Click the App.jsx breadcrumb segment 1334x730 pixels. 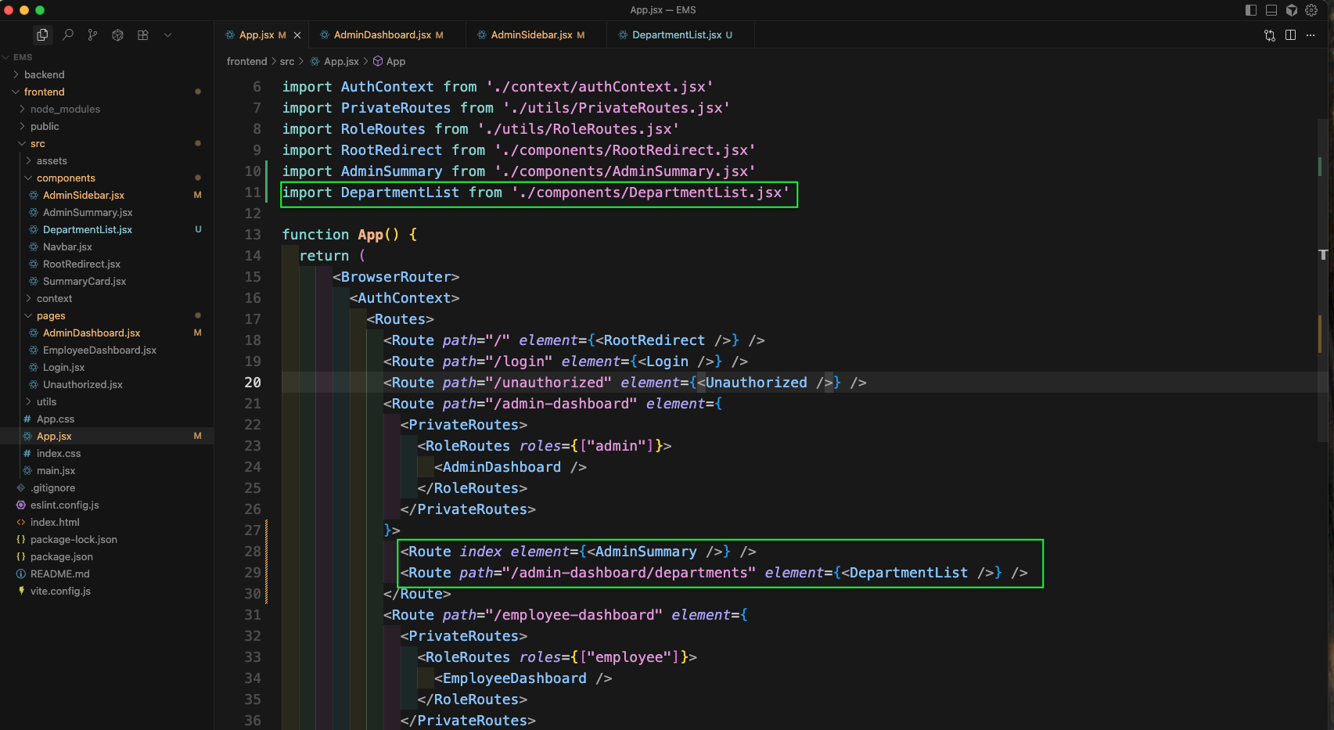(x=334, y=61)
